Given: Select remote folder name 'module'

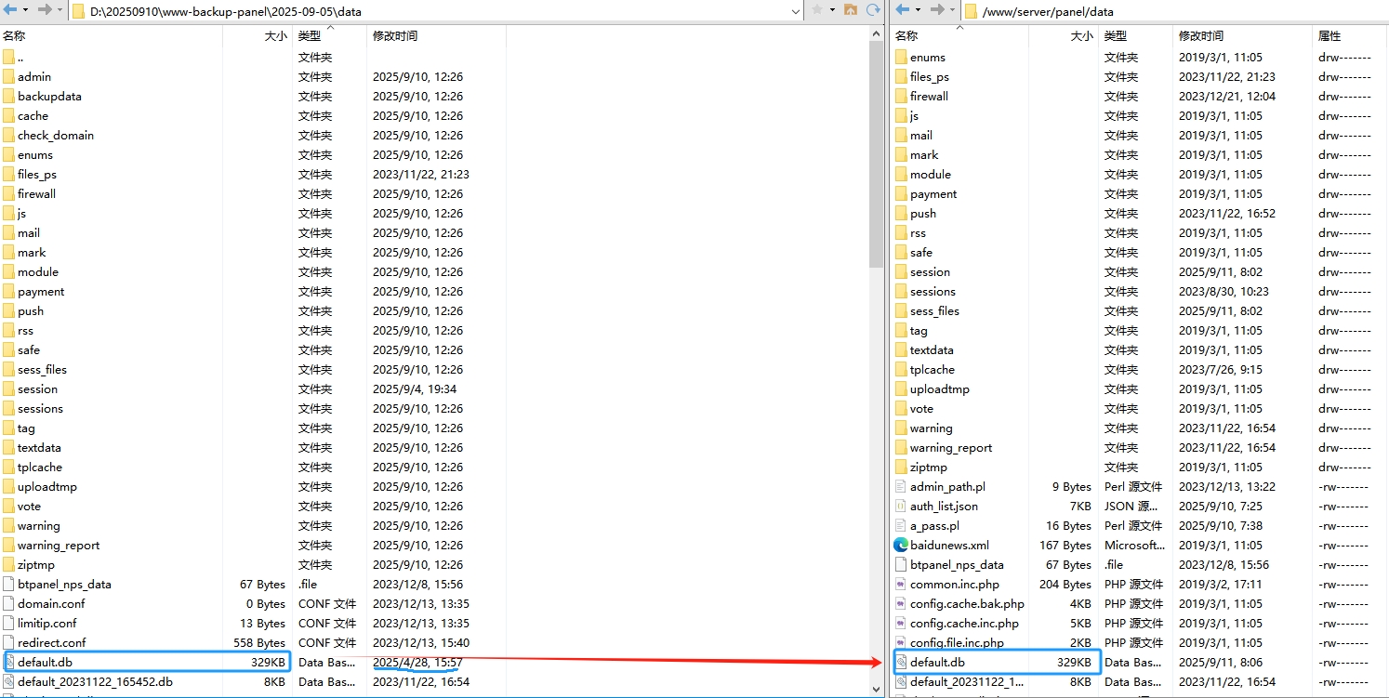Looking at the screenshot, I should coord(931,175).
